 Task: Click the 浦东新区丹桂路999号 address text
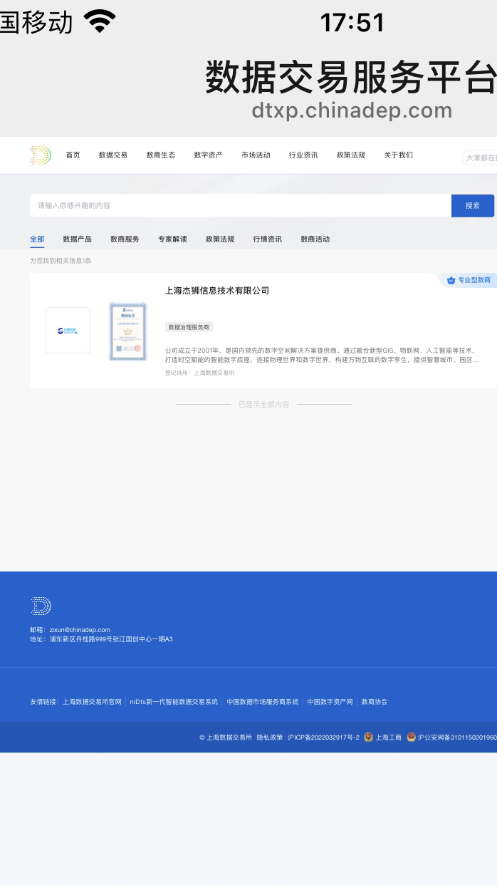click(111, 639)
